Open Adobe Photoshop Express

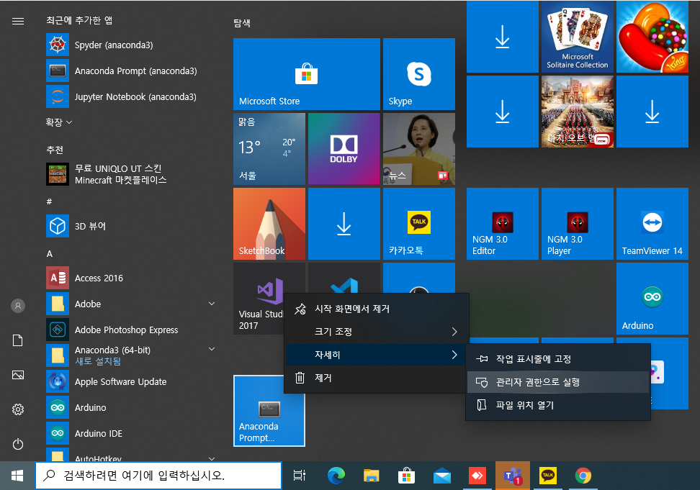[x=130, y=330]
